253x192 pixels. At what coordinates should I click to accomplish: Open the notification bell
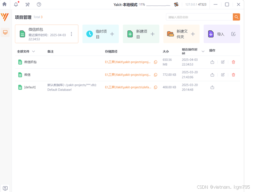[x=16, y=4]
